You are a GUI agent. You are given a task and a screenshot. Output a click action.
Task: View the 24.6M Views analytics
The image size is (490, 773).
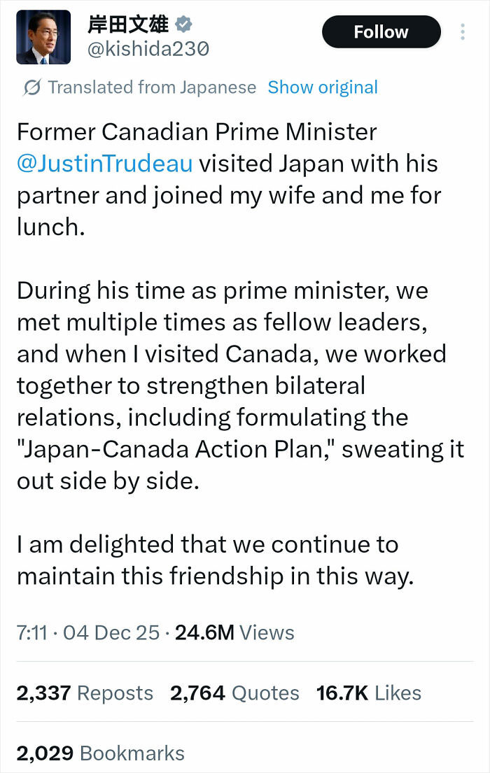tap(234, 632)
